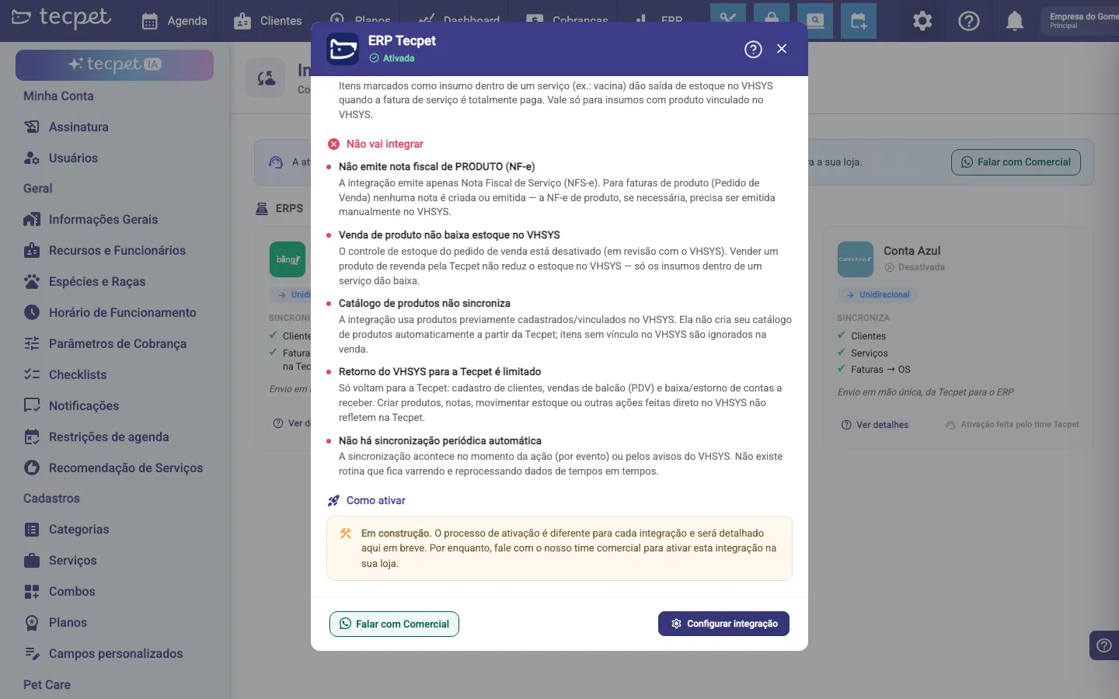Click the Campos personalizados edit icon
The image size is (1119, 699).
32,654
